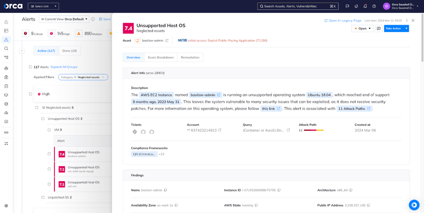
Task: Click the Attack Path severity bar
Action: 314,130
